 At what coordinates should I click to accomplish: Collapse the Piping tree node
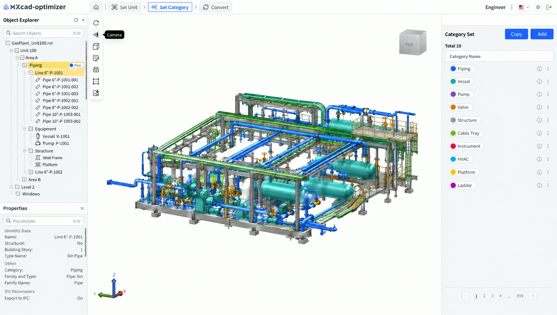24,65
